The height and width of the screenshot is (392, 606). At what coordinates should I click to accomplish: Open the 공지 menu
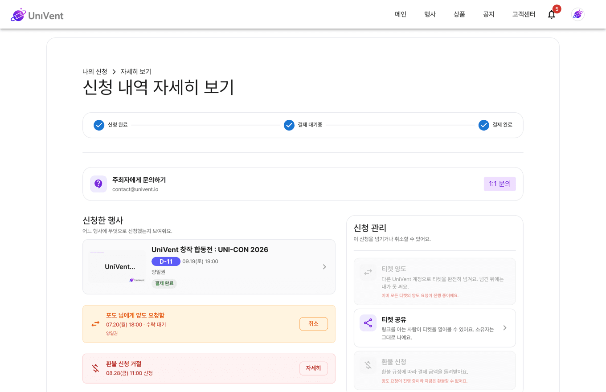[489, 14]
